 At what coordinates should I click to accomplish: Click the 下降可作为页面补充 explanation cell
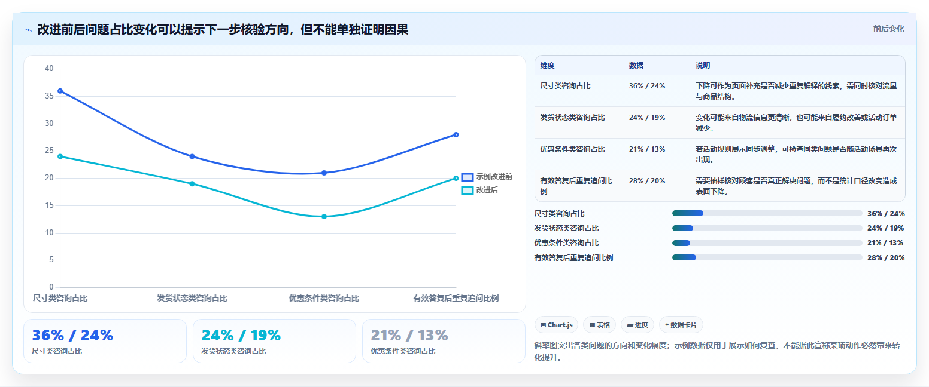pos(796,91)
